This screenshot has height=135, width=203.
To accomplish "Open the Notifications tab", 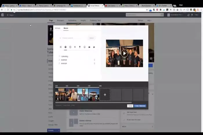I will point(72,21).
